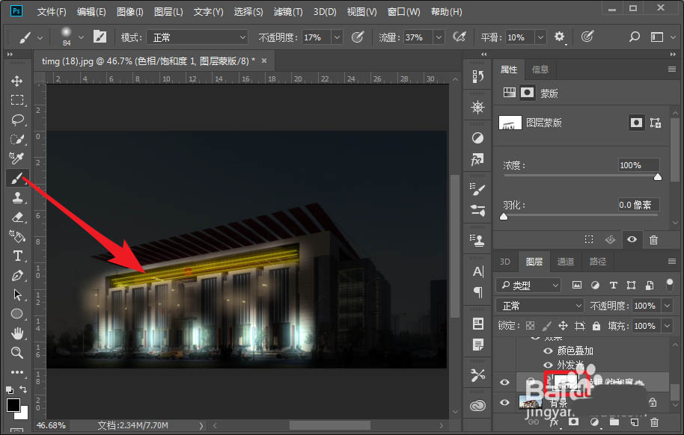684x435 pixels.
Task: Select the Move tool
Action: pos(17,81)
